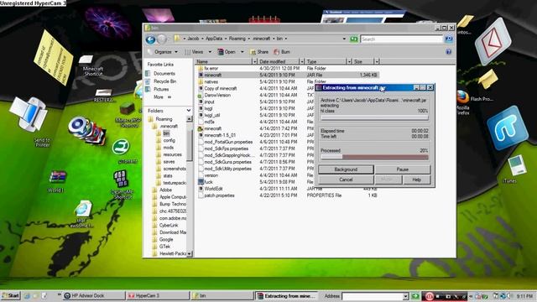
Task: Select WorldEdit file row
Action: pyautogui.click(x=288, y=189)
